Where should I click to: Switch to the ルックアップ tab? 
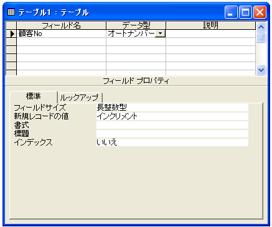pos(80,98)
